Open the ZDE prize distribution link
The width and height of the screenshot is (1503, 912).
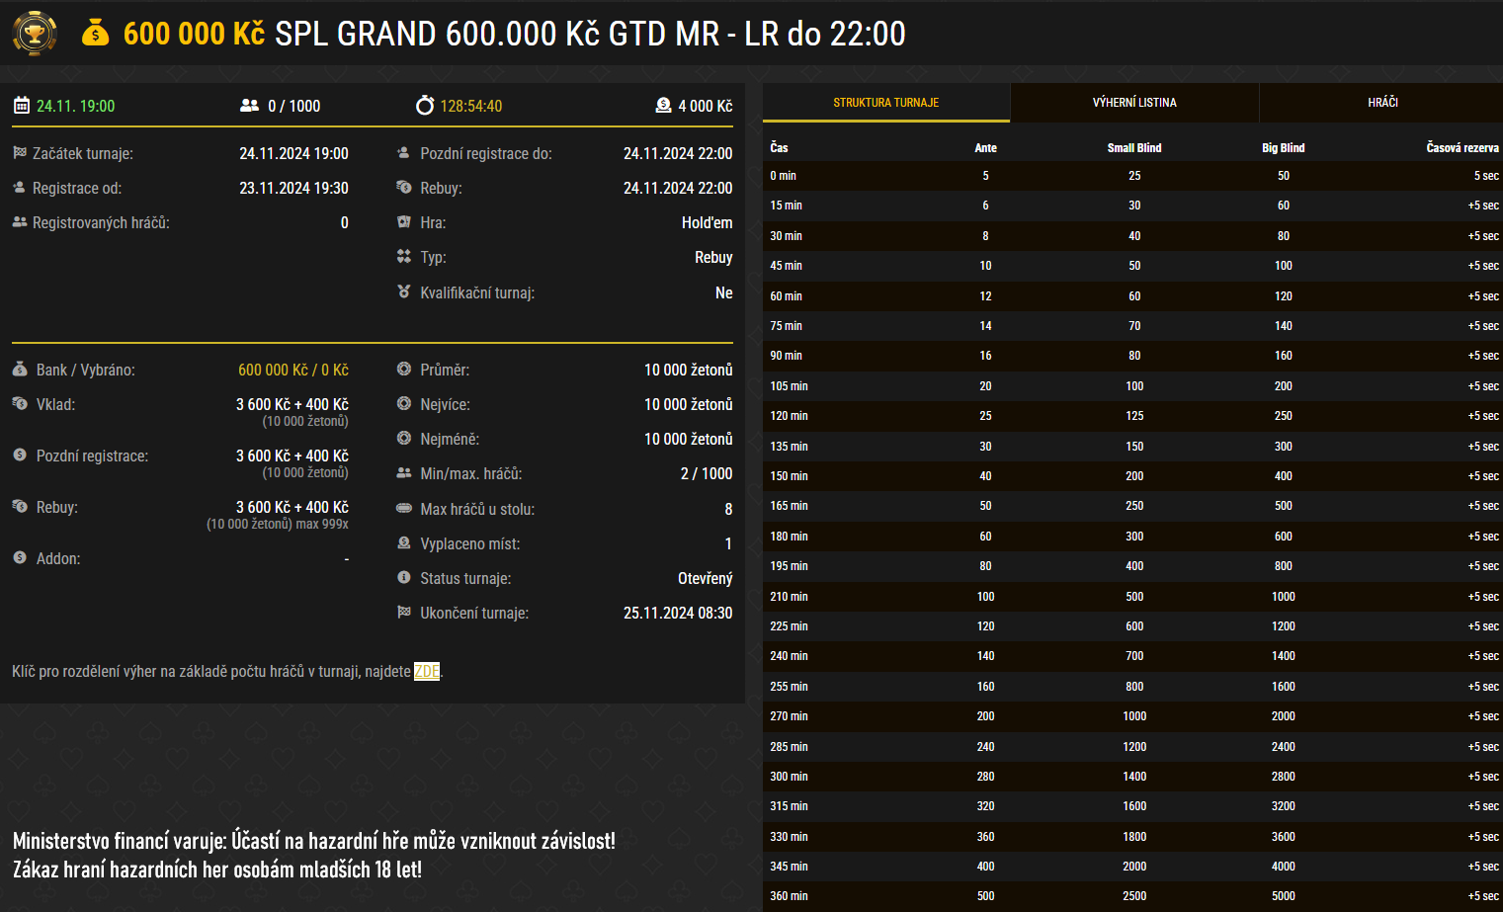tap(426, 672)
